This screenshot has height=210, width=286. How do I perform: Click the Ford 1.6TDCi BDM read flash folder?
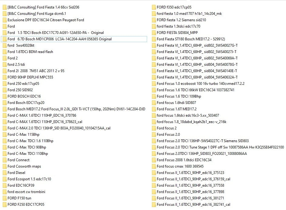(30, 52)
